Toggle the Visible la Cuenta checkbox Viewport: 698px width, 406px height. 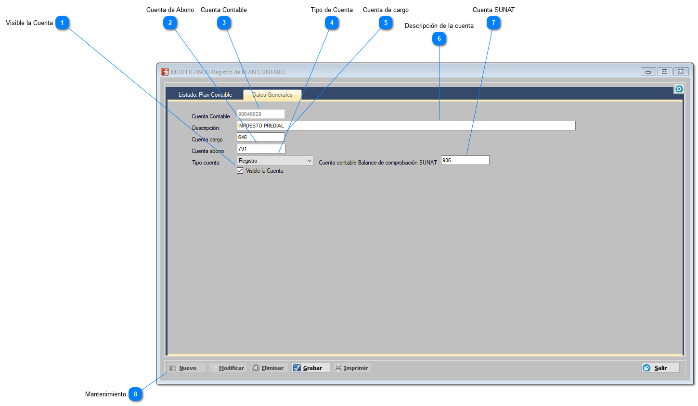point(240,171)
